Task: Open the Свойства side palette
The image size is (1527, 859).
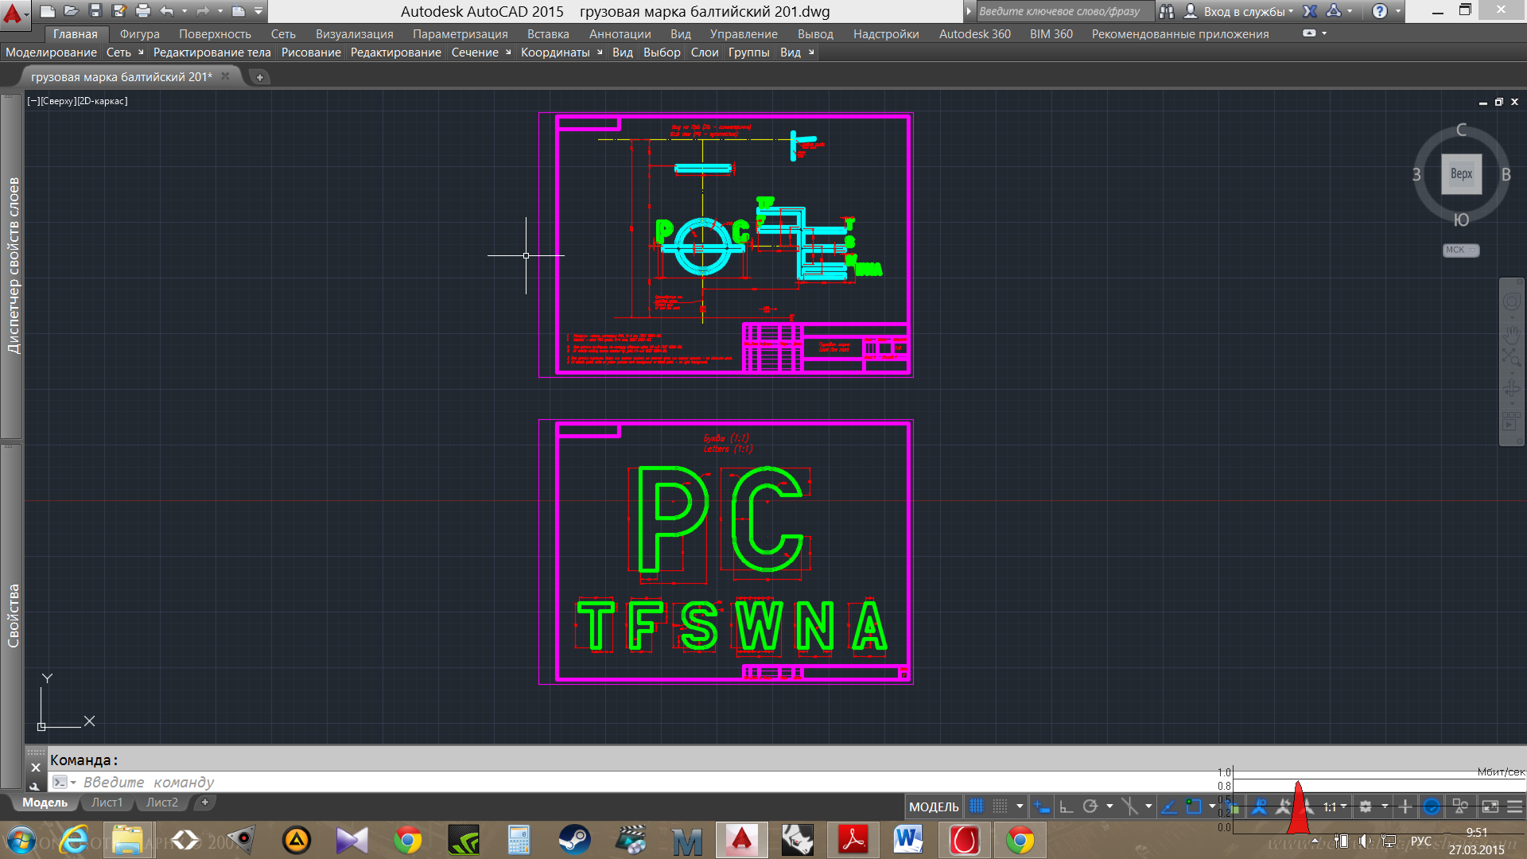Action: [12, 616]
